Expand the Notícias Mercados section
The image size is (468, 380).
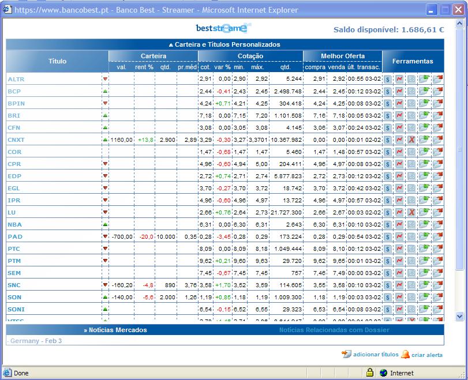115,330
